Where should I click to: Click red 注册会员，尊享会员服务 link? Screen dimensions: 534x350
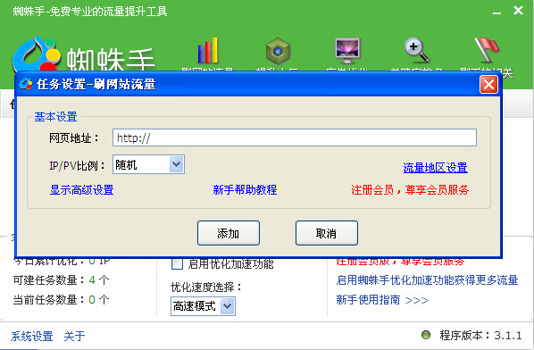(x=410, y=189)
